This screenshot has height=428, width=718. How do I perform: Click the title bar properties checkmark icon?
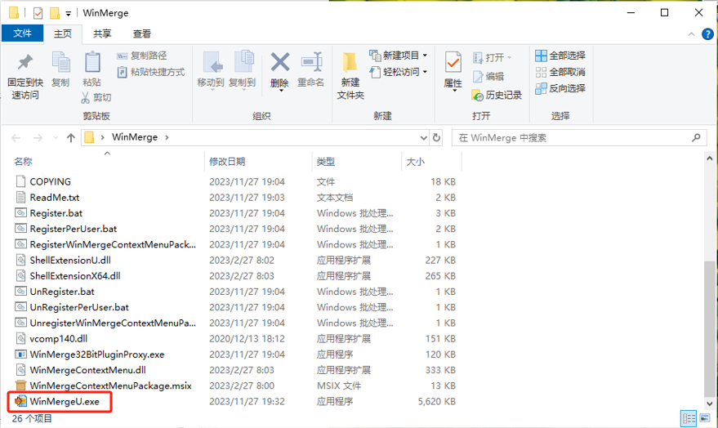(x=38, y=13)
